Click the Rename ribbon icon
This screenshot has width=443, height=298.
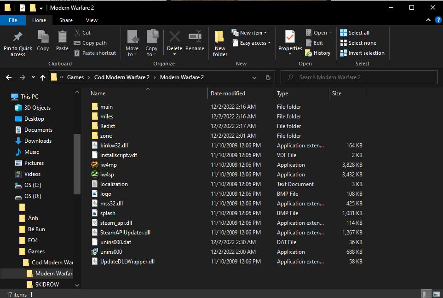point(195,37)
